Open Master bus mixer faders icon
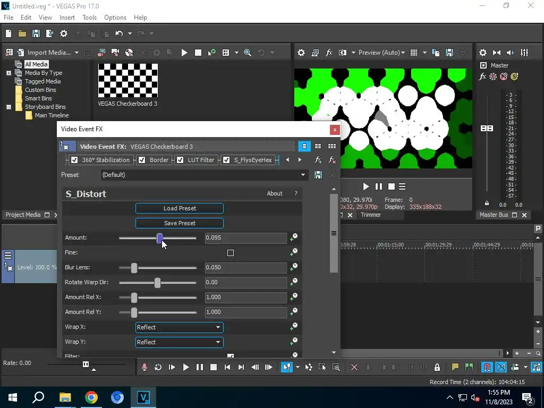Image resolution: width=544 pixels, height=408 pixels. (x=524, y=53)
